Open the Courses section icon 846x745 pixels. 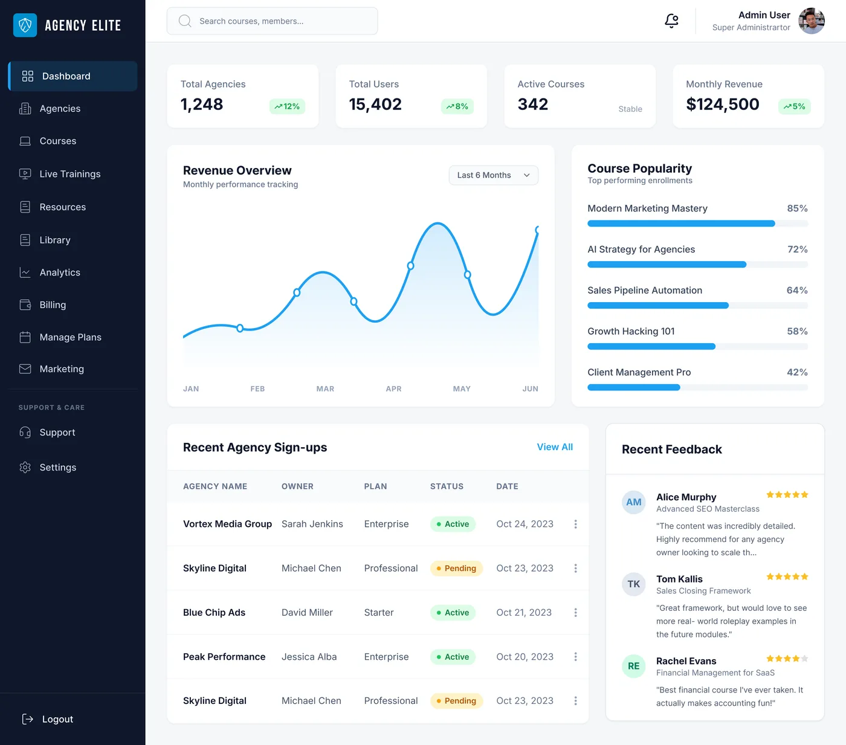[x=25, y=141]
